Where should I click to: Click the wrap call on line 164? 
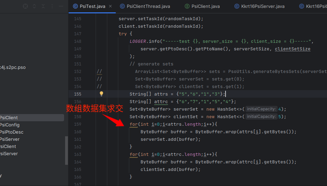pos(231,162)
